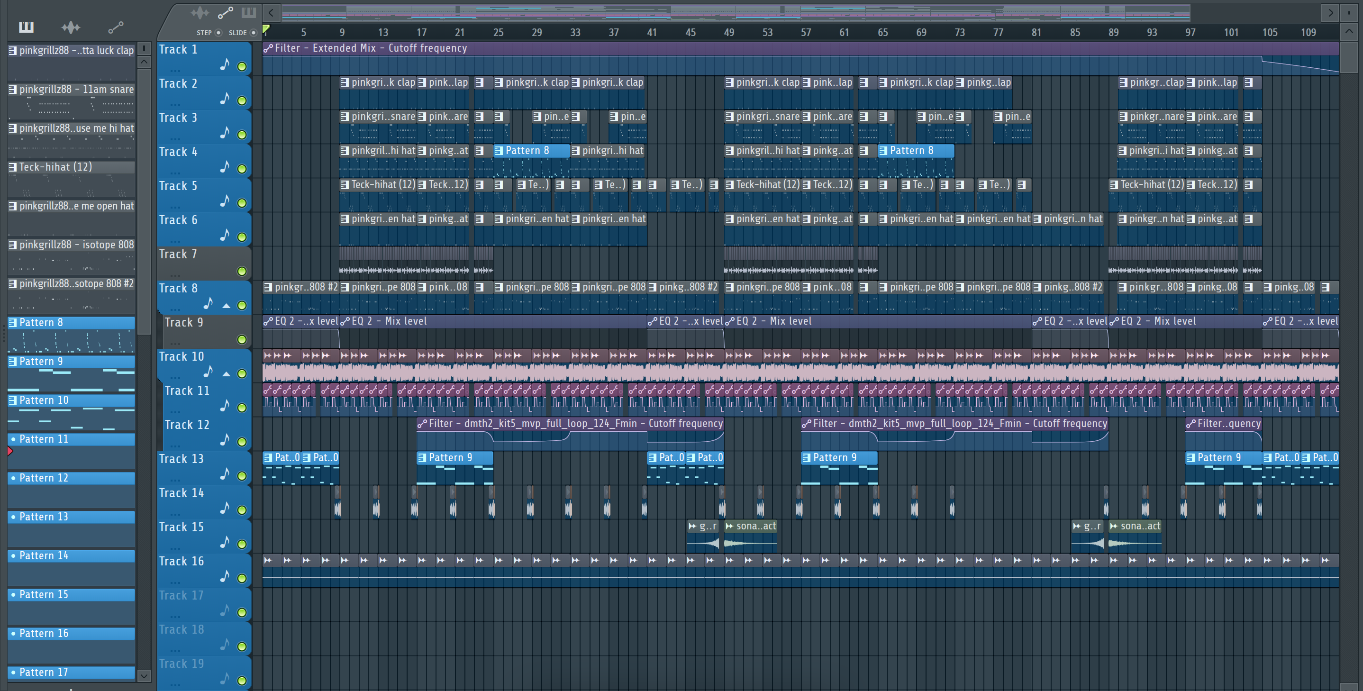Click the note icon on Track 3
The height and width of the screenshot is (691, 1363).
tap(225, 133)
